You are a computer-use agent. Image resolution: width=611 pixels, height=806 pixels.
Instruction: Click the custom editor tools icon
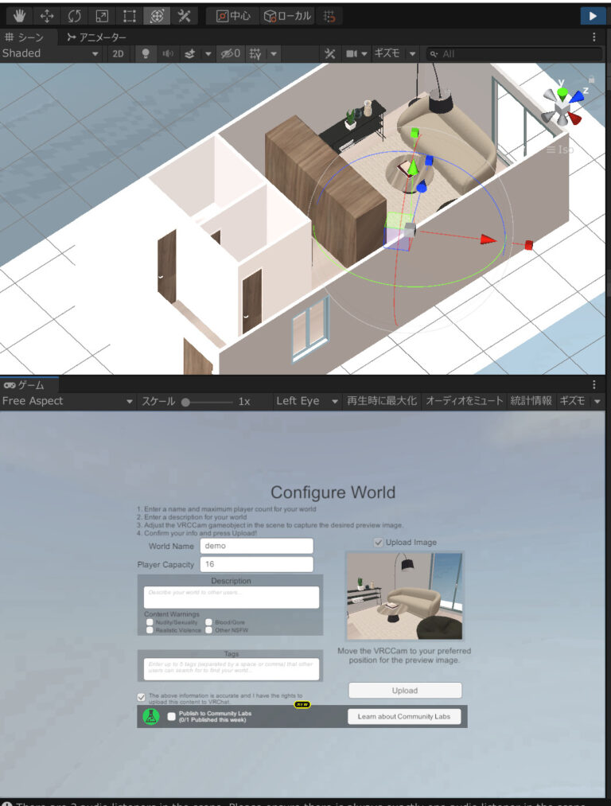184,15
